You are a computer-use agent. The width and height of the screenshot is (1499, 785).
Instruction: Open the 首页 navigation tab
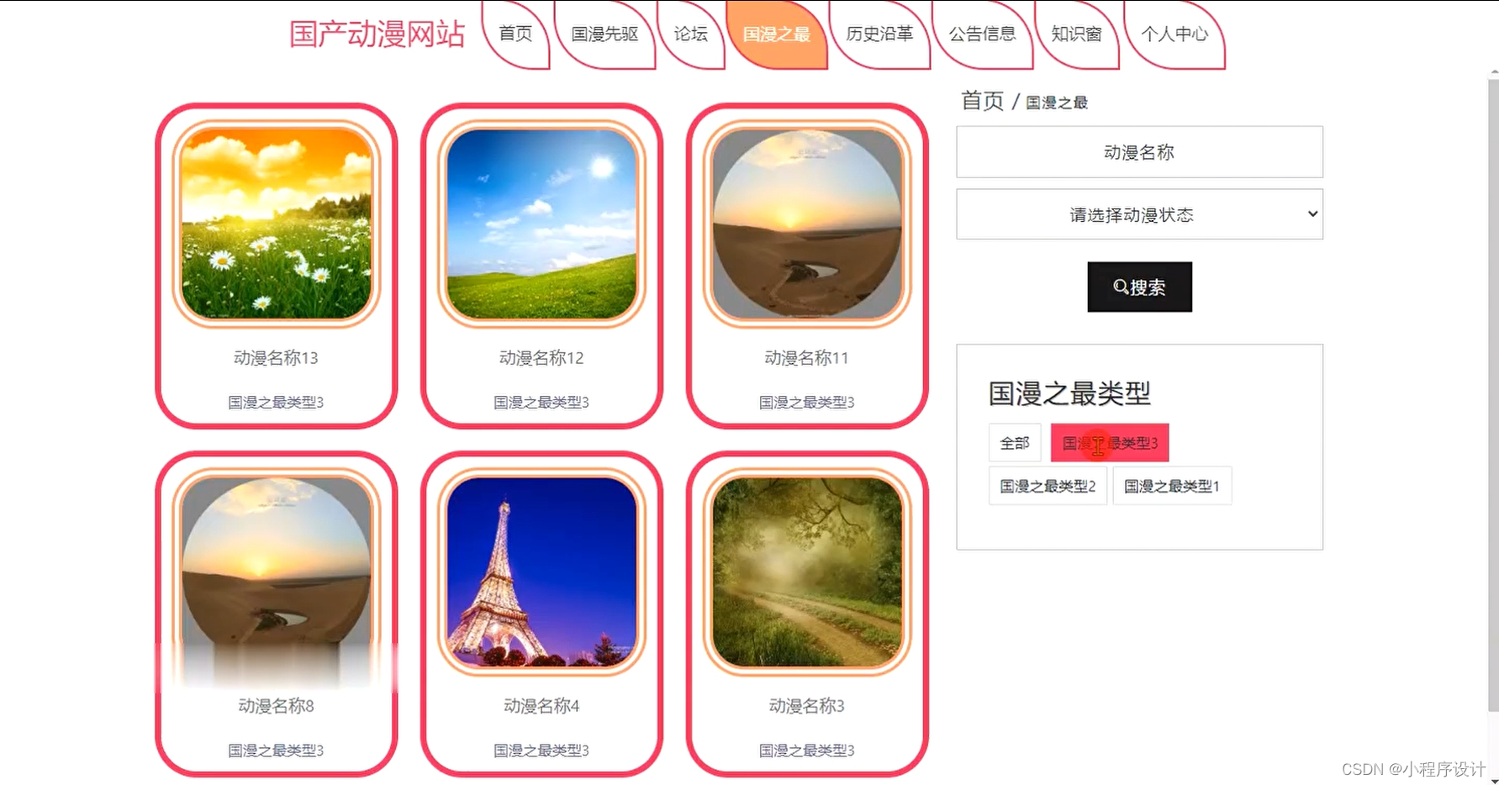[515, 34]
